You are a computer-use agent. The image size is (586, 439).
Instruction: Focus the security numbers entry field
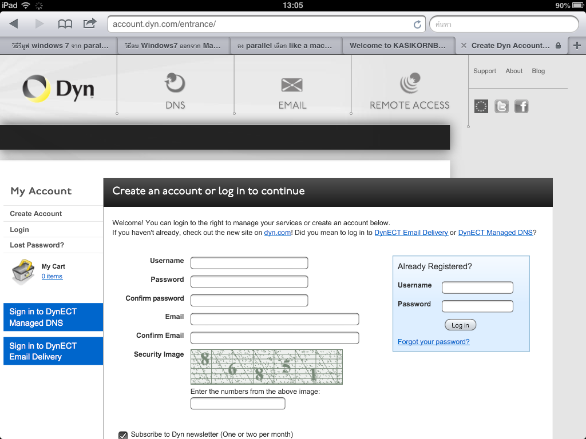[x=237, y=403]
